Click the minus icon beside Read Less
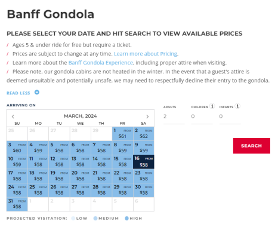The height and width of the screenshot is (233, 278). click(x=37, y=93)
